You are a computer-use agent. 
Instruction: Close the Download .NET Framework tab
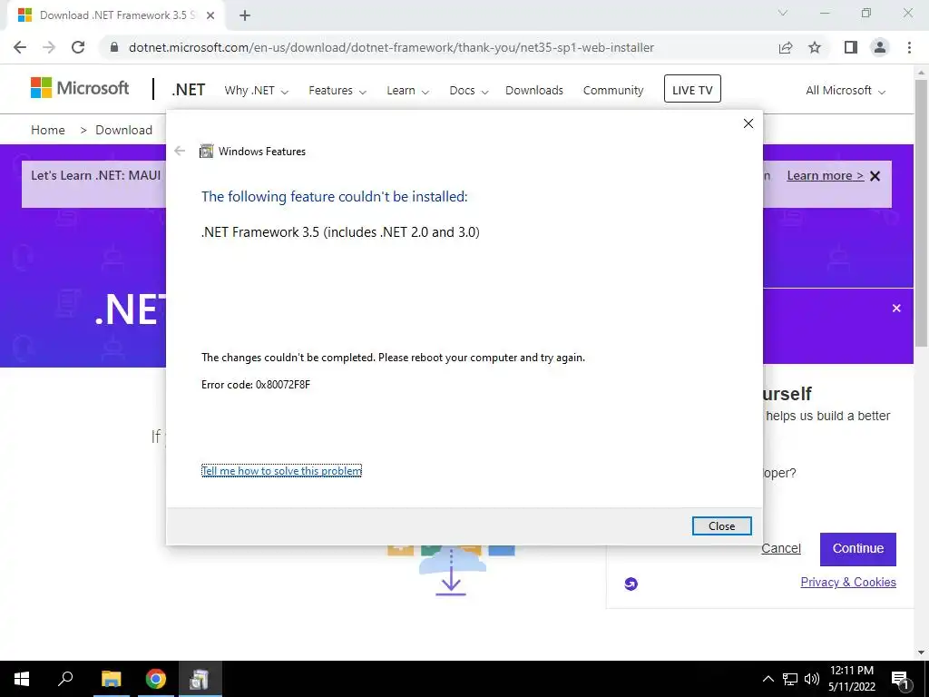pyautogui.click(x=210, y=15)
